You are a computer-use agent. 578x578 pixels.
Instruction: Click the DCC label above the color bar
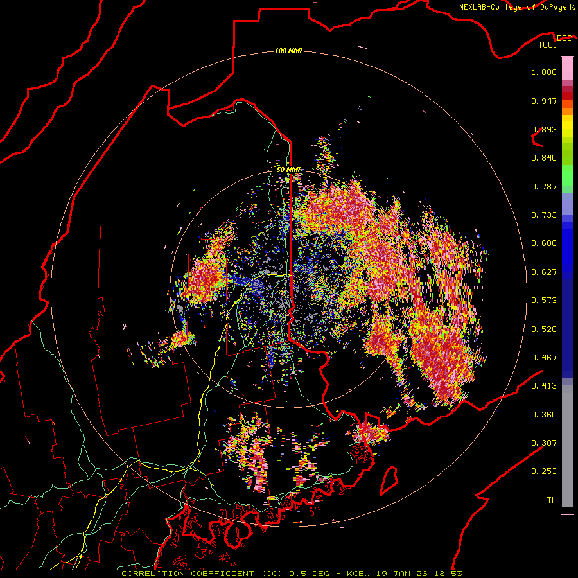[x=564, y=39]
